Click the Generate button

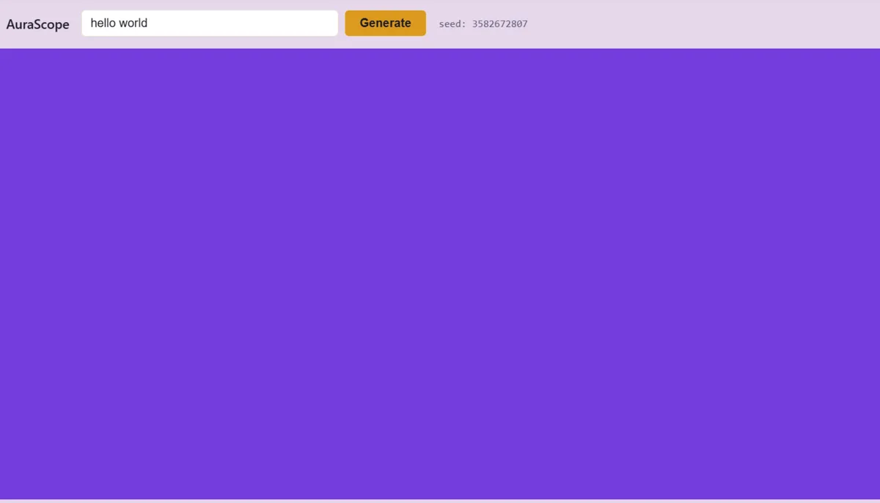pos(385,23)
